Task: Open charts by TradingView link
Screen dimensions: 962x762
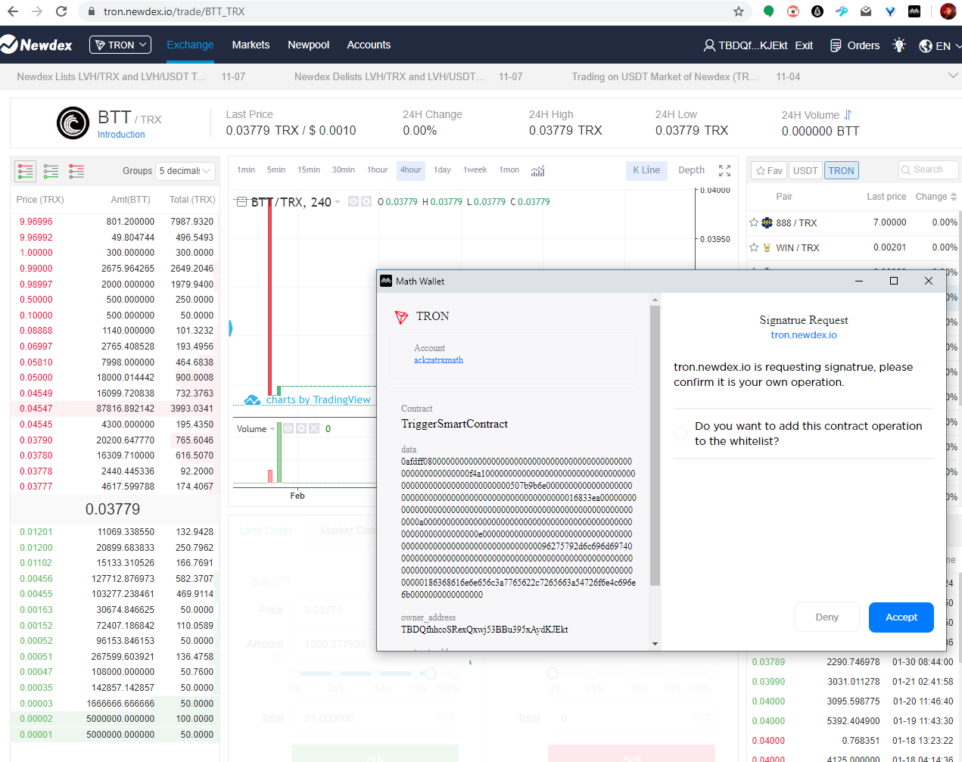Action: pos(318,400)
